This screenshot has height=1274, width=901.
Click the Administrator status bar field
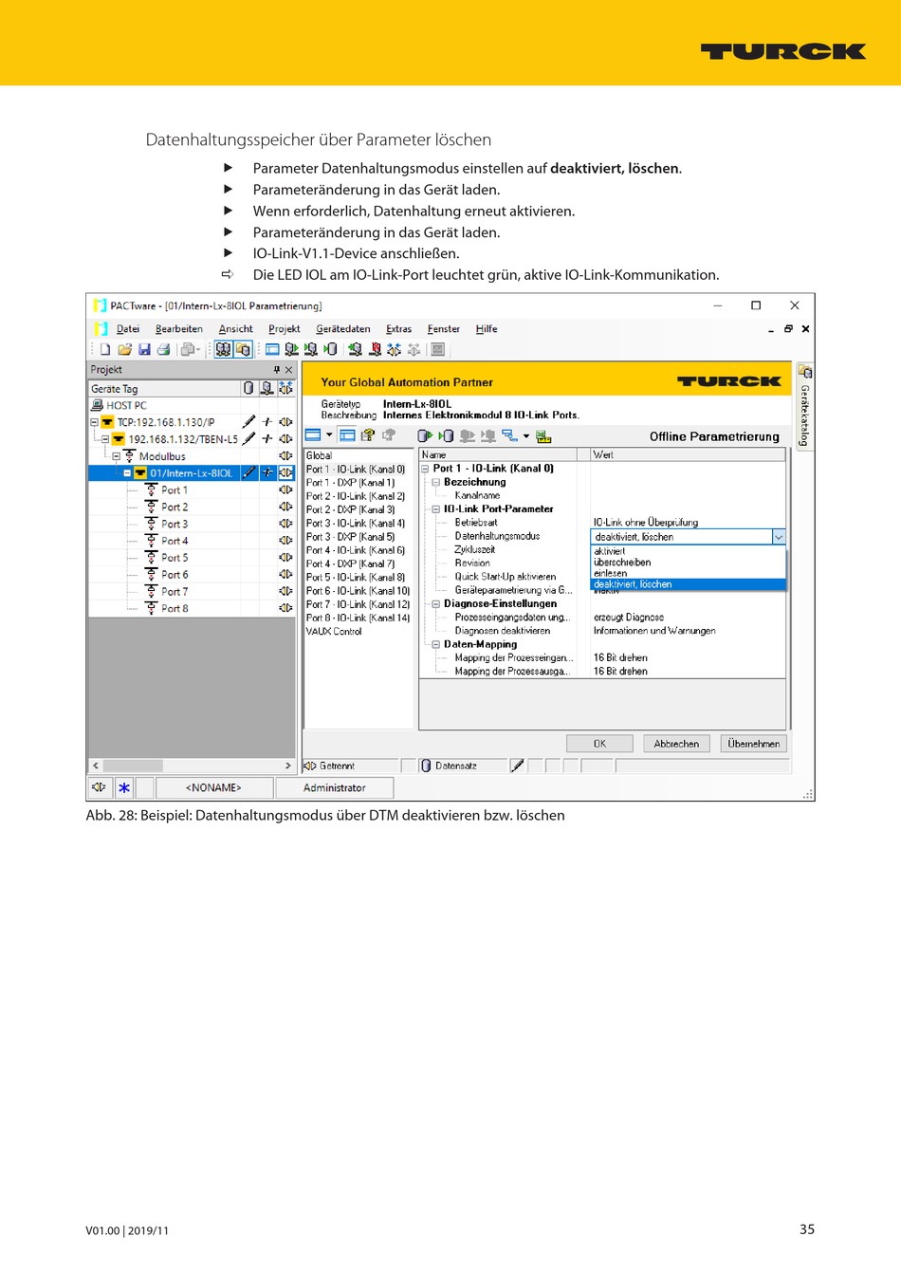pyautogui.click(x=335, y=787)
